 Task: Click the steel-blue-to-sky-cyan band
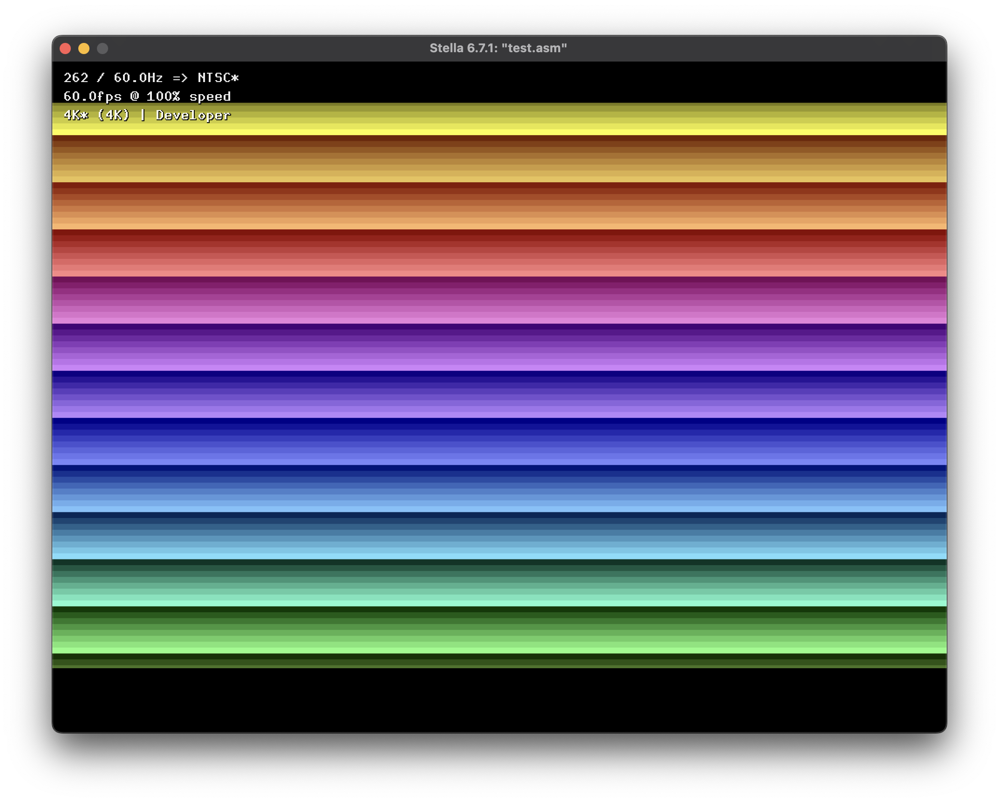pyautogui.click(x=499, y=535)
